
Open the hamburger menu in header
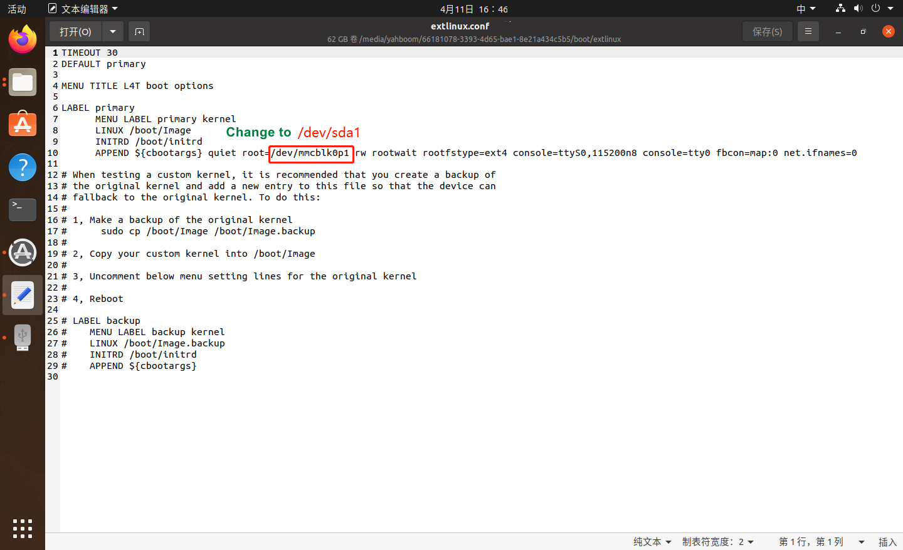click(x=808, y=31)
